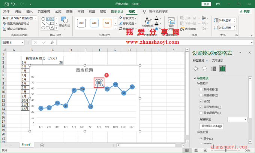
Task: Collapse the 标签选项 section triangle
Action: [195, 78]
